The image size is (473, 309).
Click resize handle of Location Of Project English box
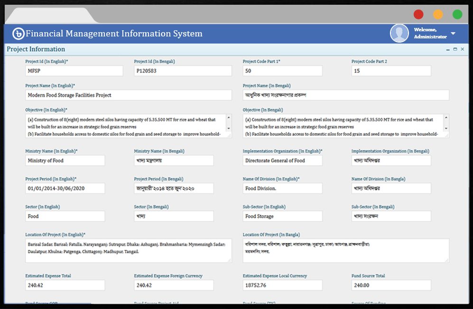[x=229, y=260]
